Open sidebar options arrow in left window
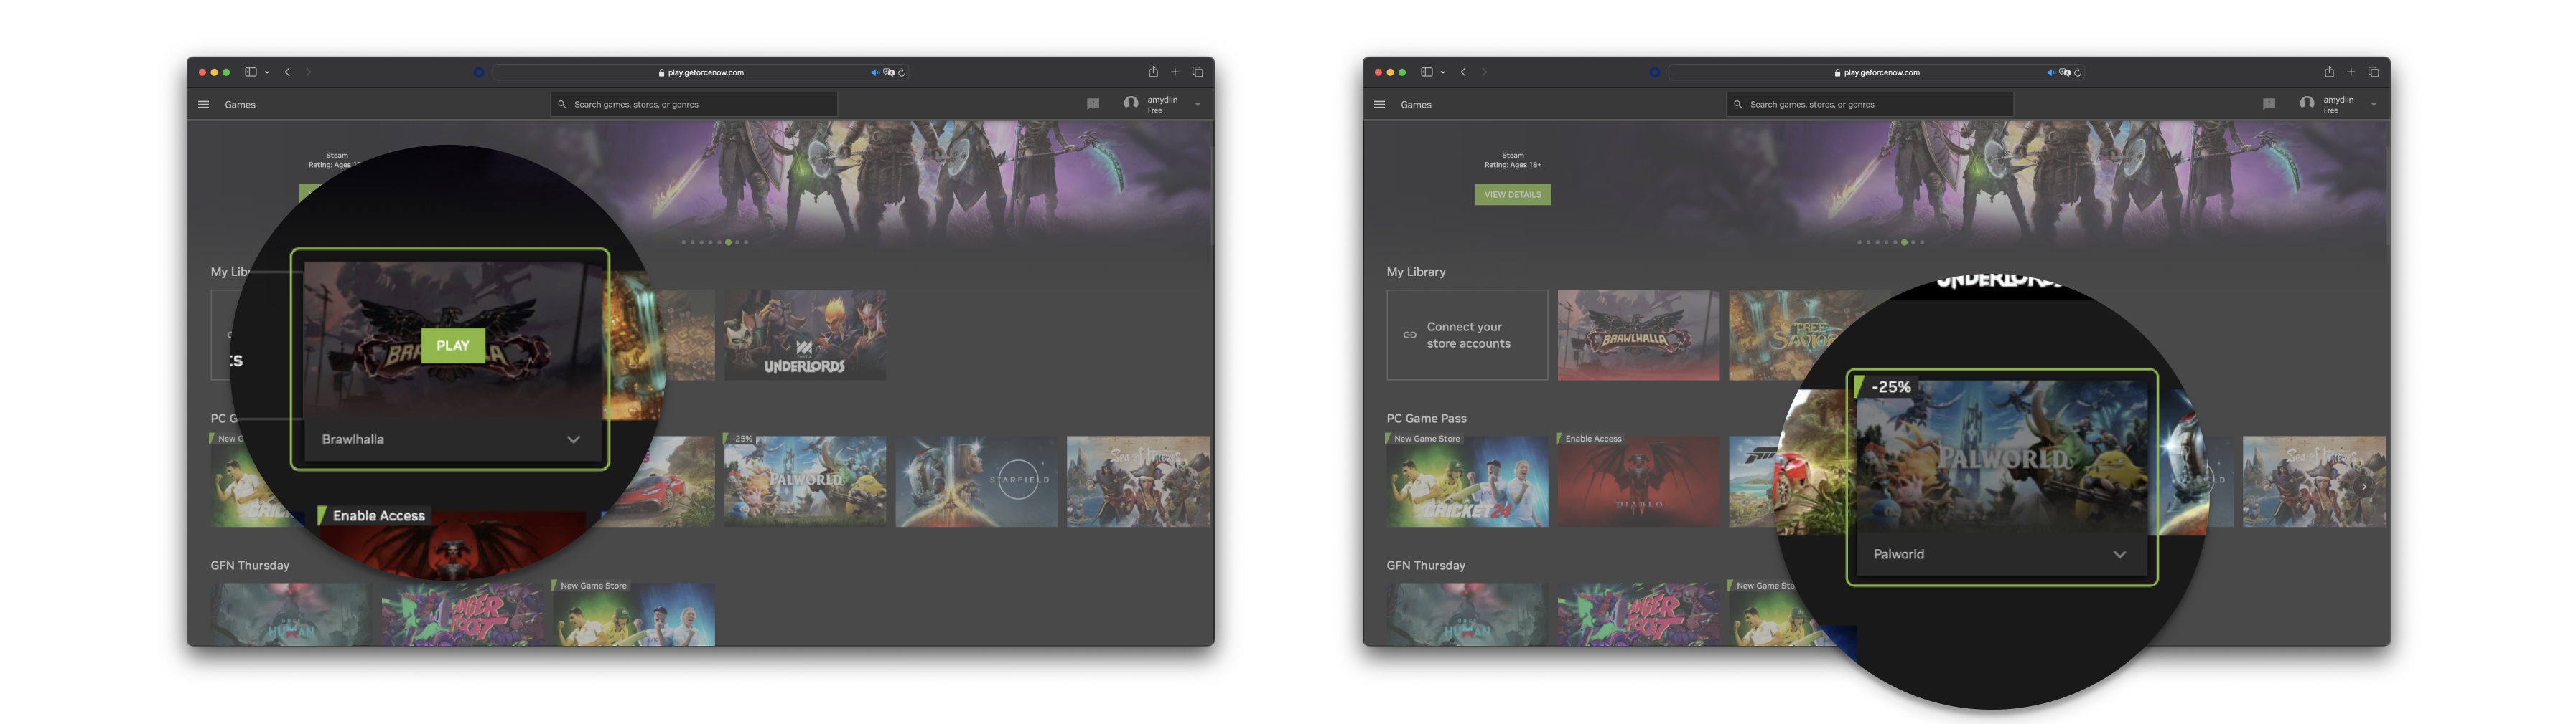Viewport: 2576px width, 724px height. pos(267,72)
